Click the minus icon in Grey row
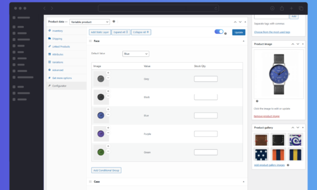Viewport: 317px width, 190px height. pyautogui.click(x=108, y=78)
